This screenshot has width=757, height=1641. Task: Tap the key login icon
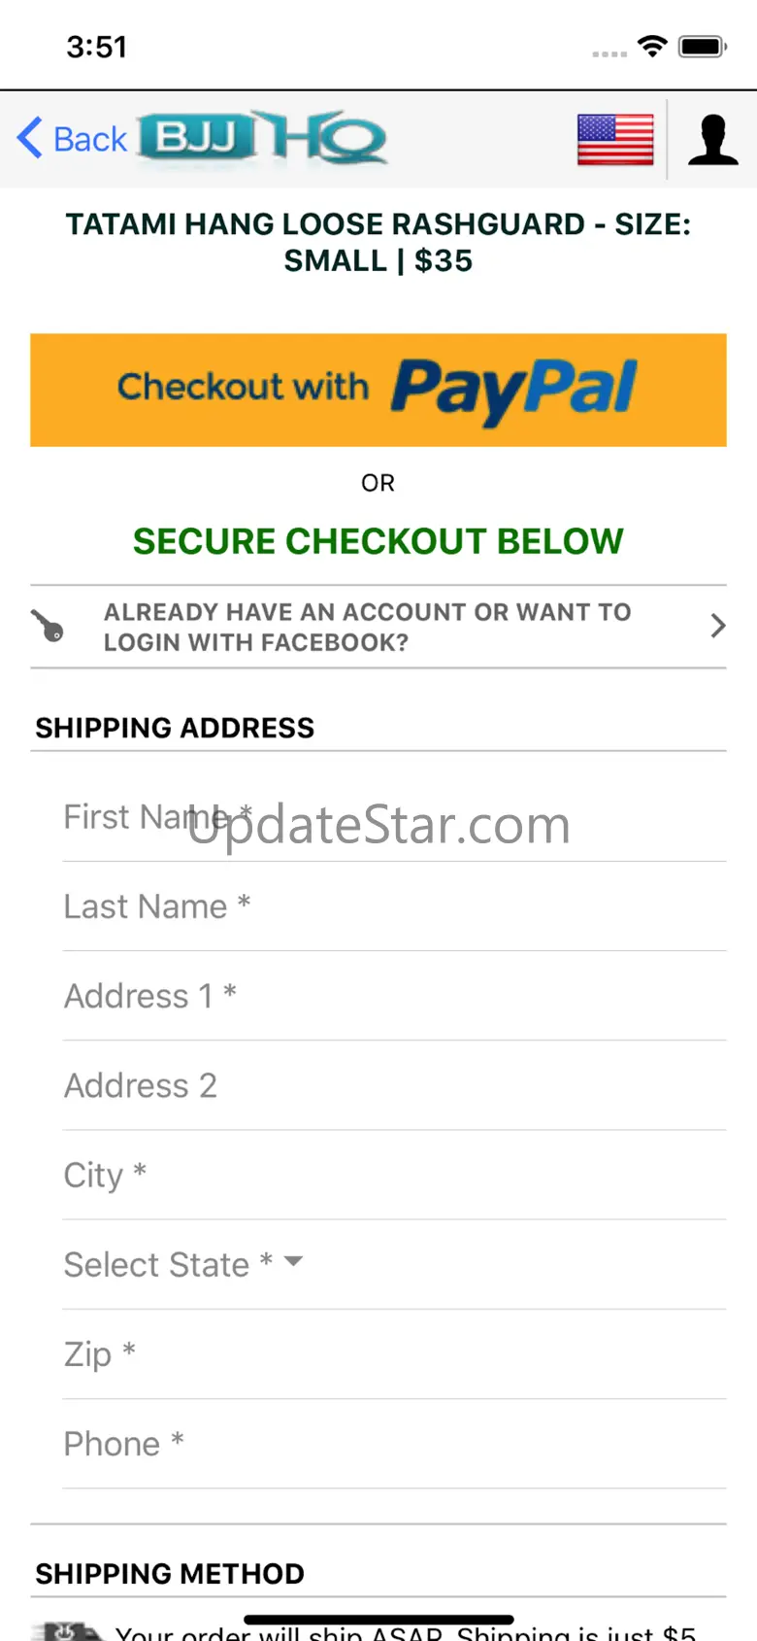coord(49,627)
